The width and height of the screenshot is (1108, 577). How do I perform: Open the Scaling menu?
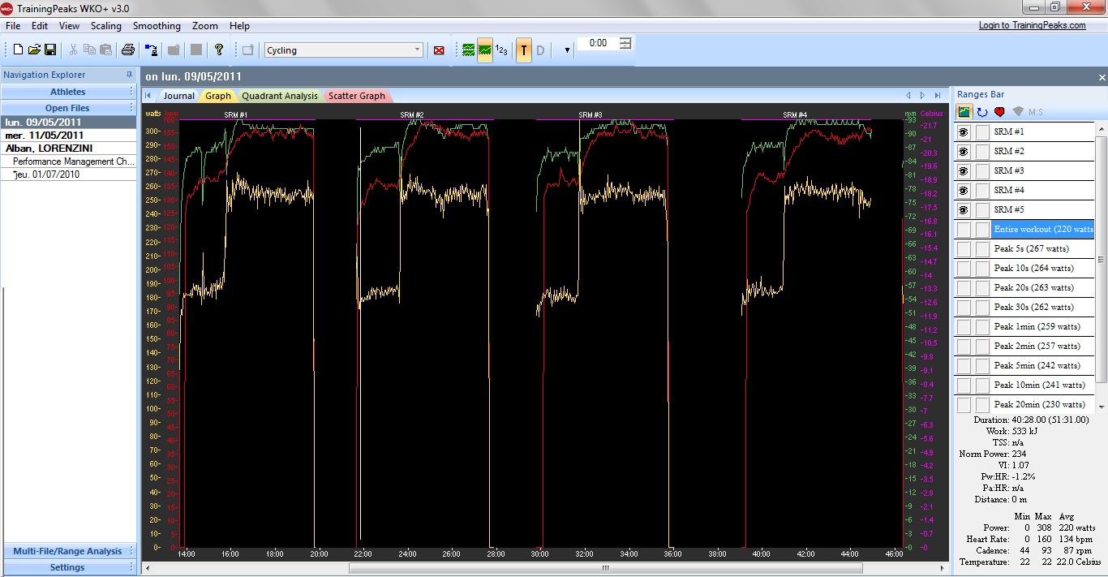click(106, 26)
